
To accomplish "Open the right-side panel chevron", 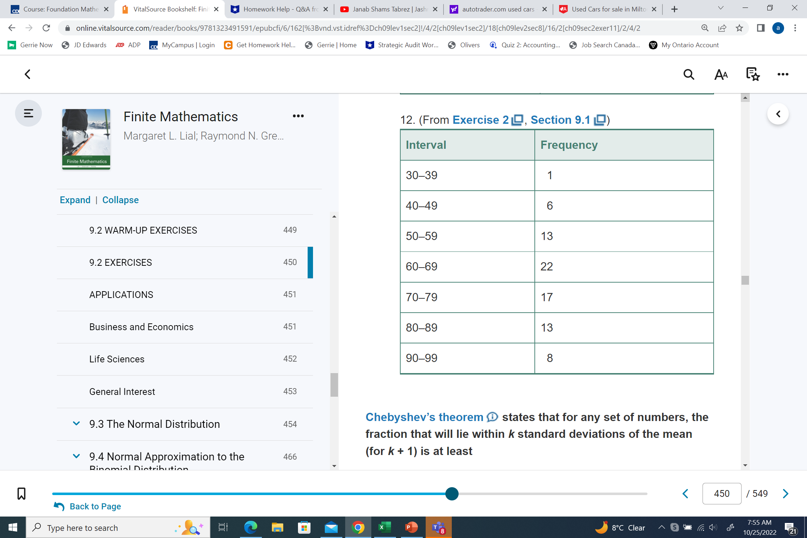I will (x=778, y=113).
